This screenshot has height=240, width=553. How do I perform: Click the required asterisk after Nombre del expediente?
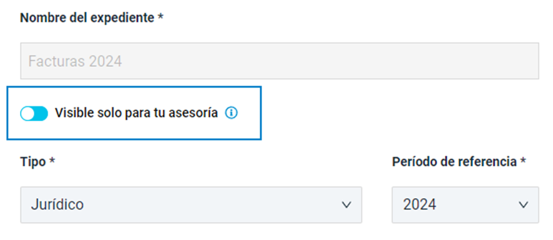click(x=160, y=16)
